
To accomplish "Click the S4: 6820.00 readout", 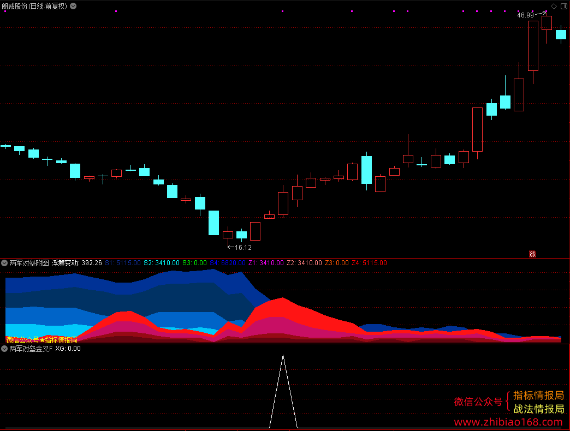I will [x=228, y=263].
